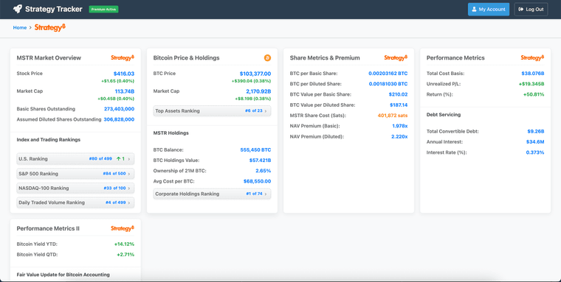This screenshot has height=282, width=561.
Task: Click Interest Rate value 0.373%
Action: click(x=535, y=152)
